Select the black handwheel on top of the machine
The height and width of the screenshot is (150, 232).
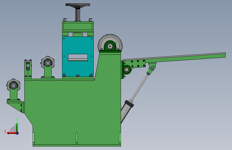(x=78, y=5)
